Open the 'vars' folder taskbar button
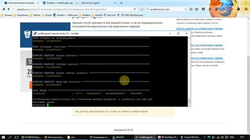 (77, 137)
